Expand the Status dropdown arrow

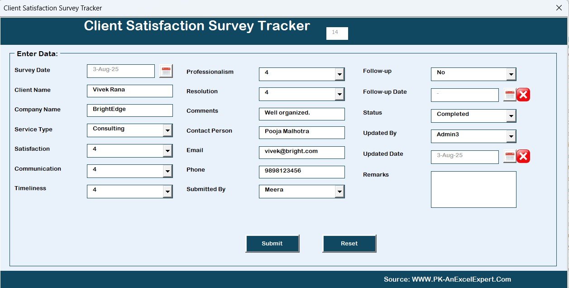(511, 116)
